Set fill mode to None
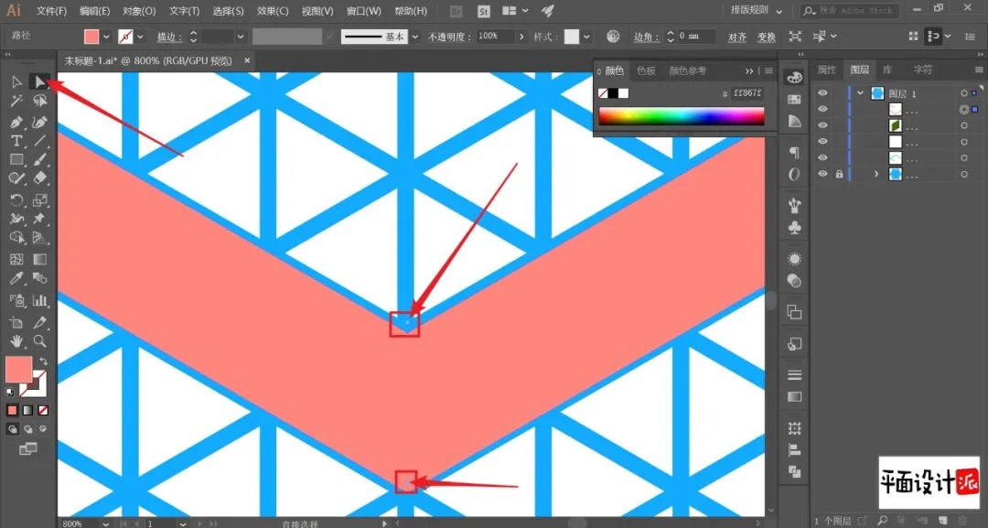The image size is (988, 528). coord(43,410)
